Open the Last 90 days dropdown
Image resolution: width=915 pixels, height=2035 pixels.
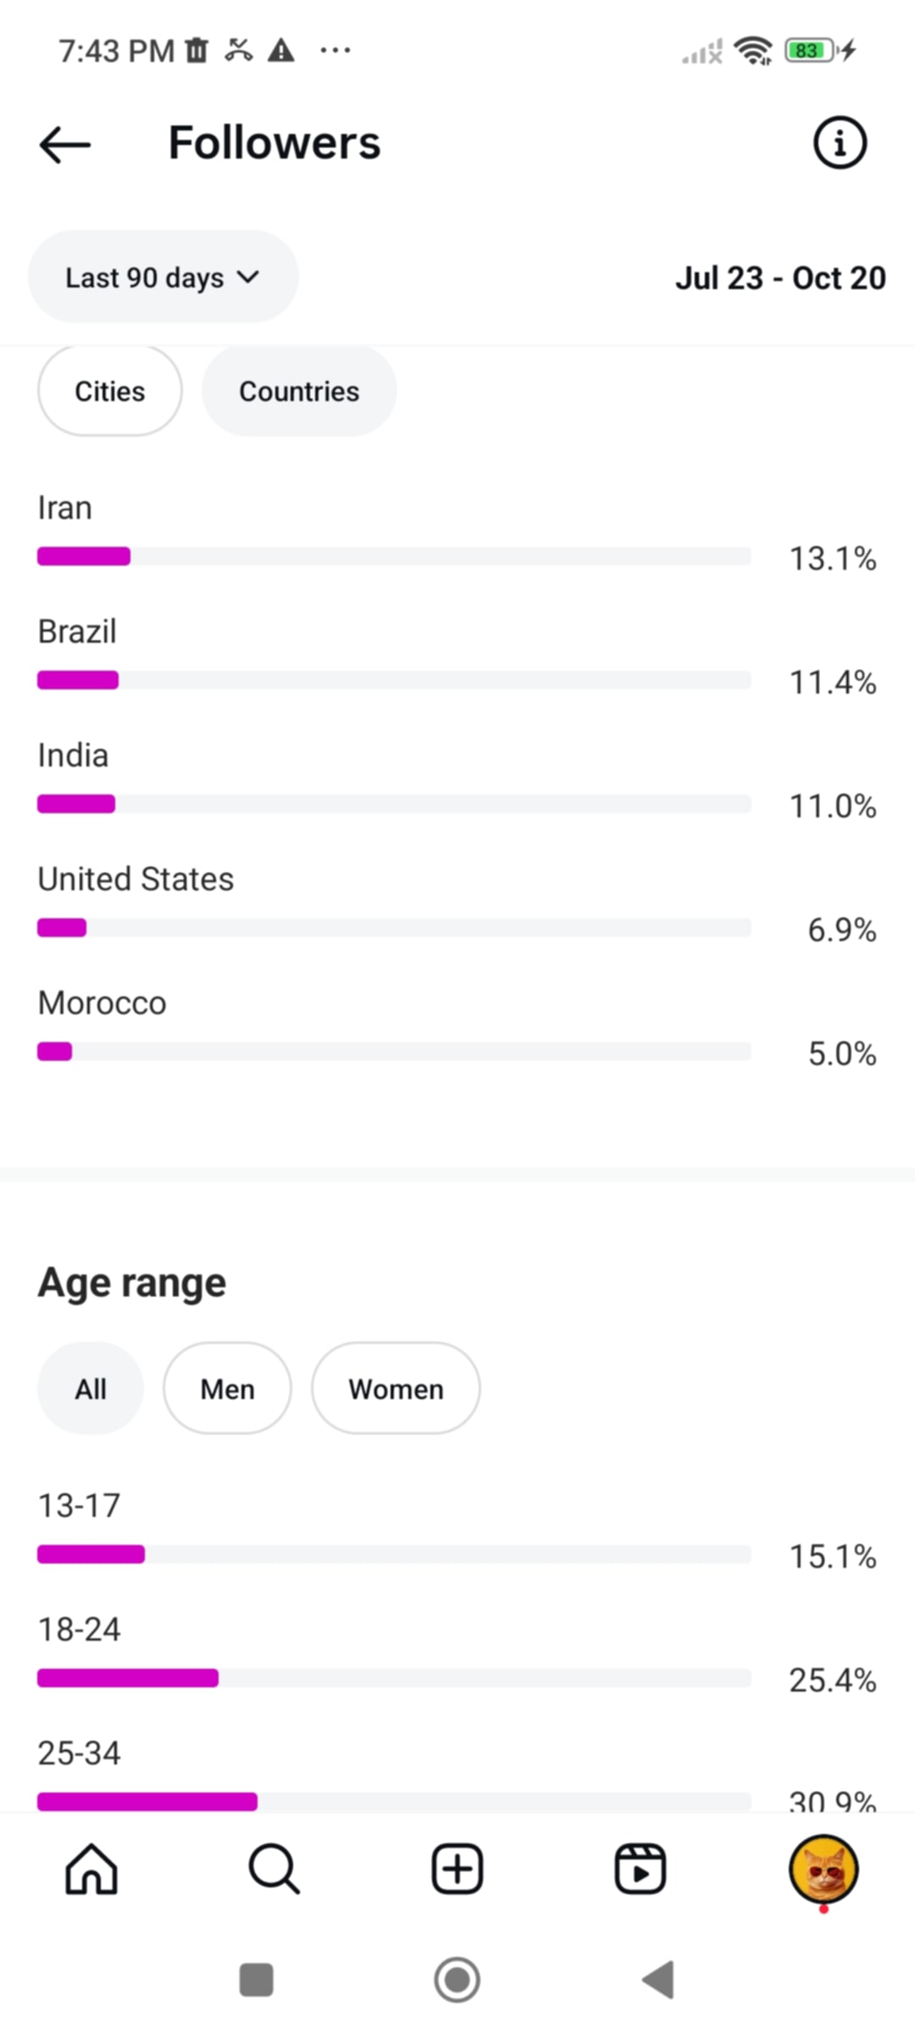[163, 277]
